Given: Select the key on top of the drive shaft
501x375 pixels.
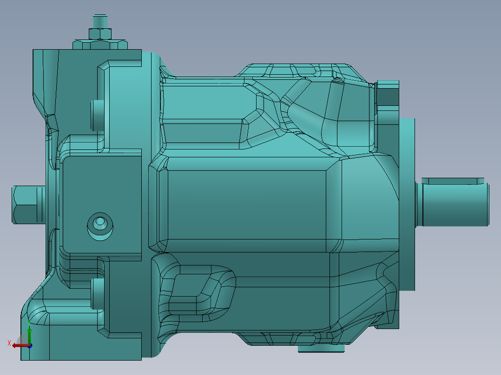Looking at the screenshot, I should [x=453, y=181].
